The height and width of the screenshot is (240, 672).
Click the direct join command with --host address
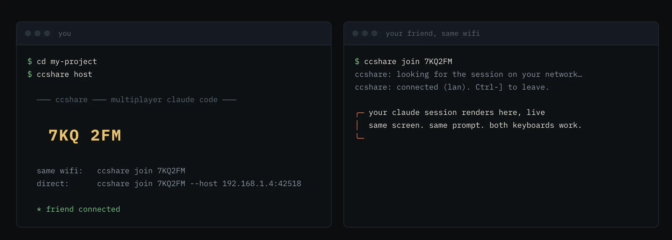point(199,183)
